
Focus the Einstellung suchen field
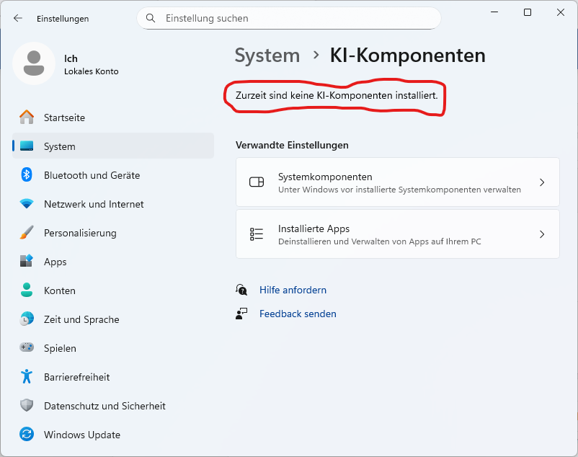click(288, 18)
